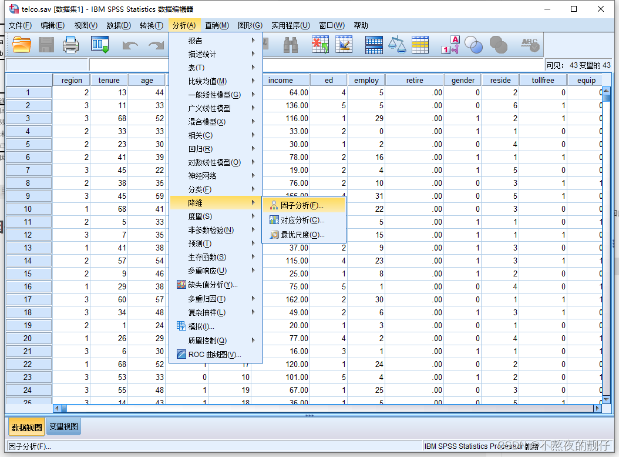Select the tenure column header
This screenshot has width=619, height=457.
[x=109, y=80]
